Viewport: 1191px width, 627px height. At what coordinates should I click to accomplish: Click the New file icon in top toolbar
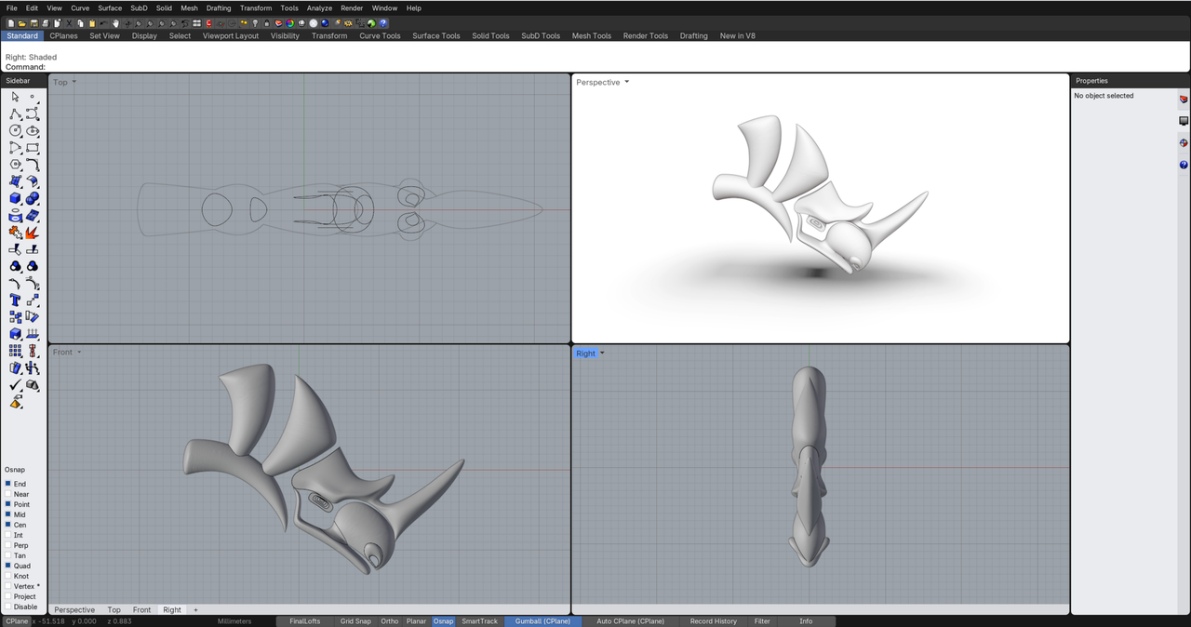coord(11,23)
